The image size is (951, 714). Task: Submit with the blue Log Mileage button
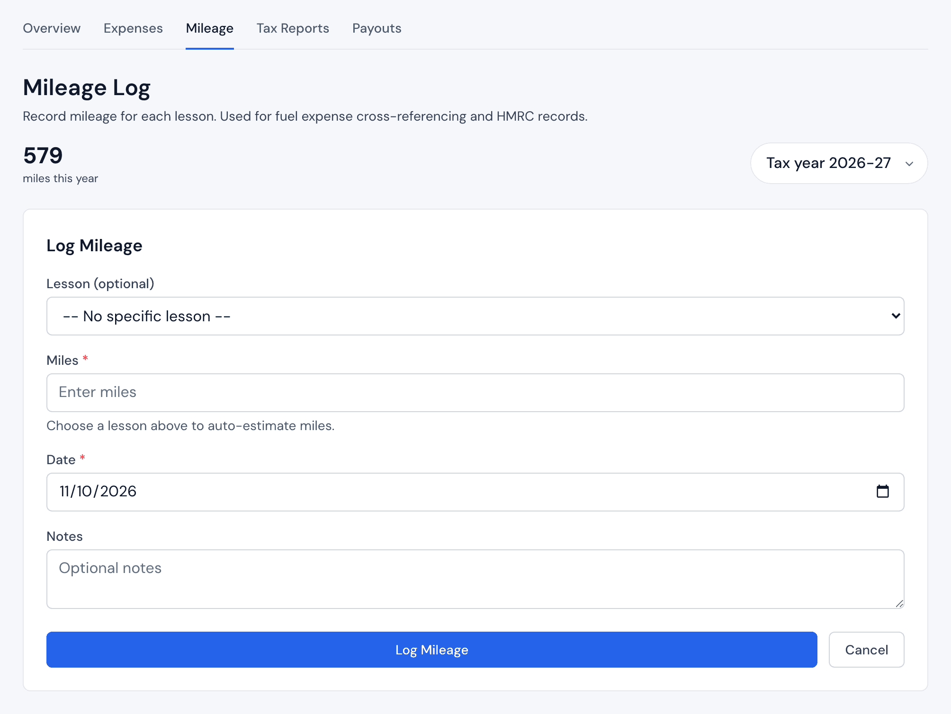coord(431,650)
